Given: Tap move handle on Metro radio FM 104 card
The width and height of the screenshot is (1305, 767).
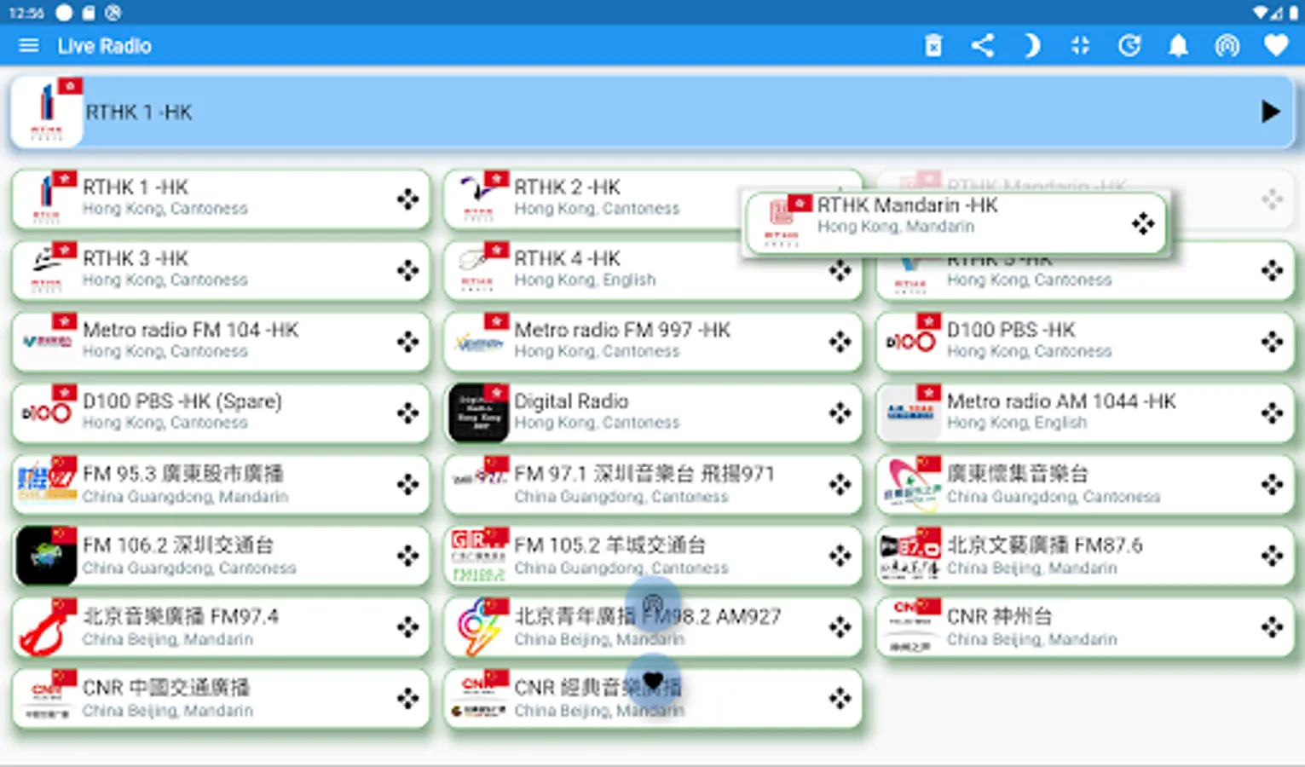Looking at the screenshot, I should click(x=407, y=342).
